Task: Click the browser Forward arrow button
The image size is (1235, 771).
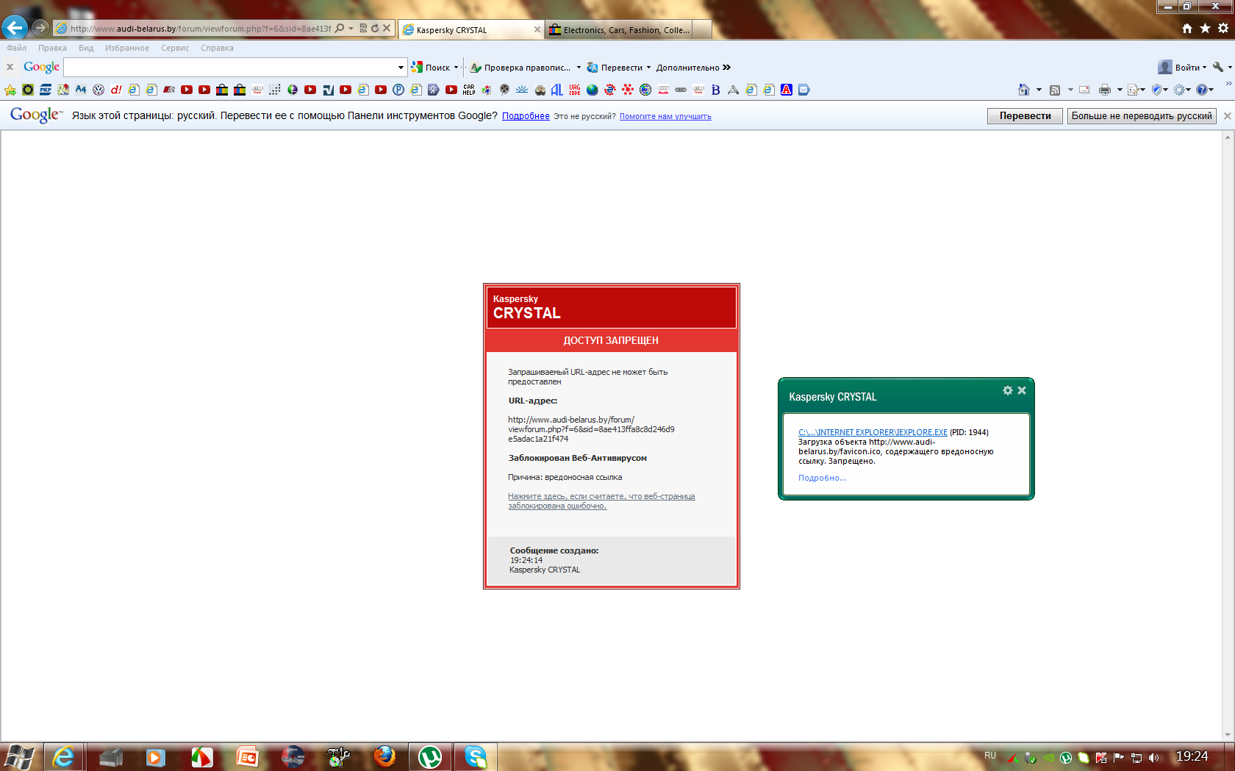Action: click(40, 28)
